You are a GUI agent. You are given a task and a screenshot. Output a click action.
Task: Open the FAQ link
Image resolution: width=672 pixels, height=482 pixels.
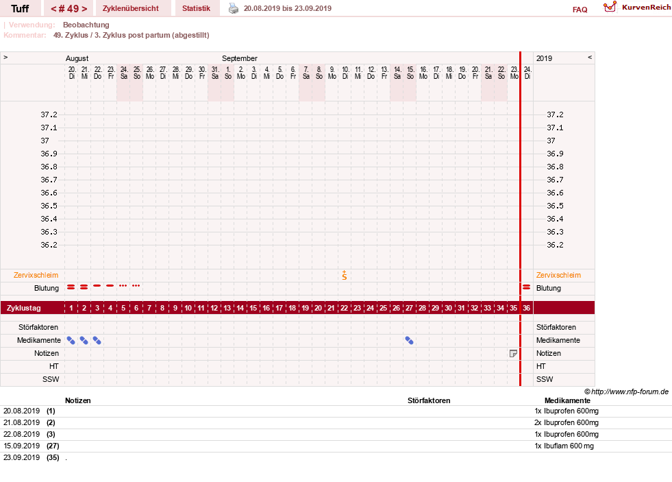tap(580, 10)
